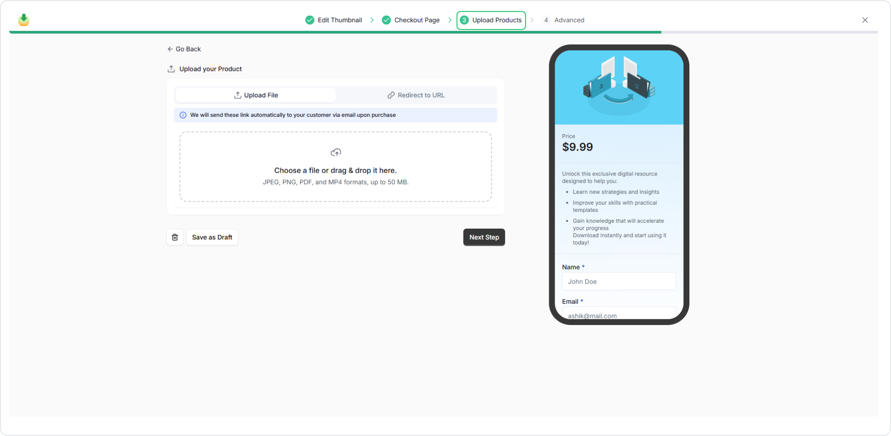This screenshot has height=436, width=891.
Task: Switch to Redirect to URL option
Action: click(416, 95)
